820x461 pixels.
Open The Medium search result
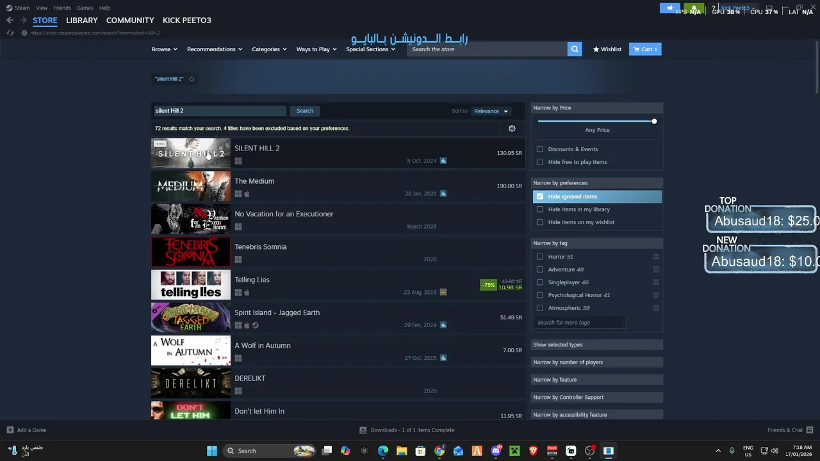[338, 186]
